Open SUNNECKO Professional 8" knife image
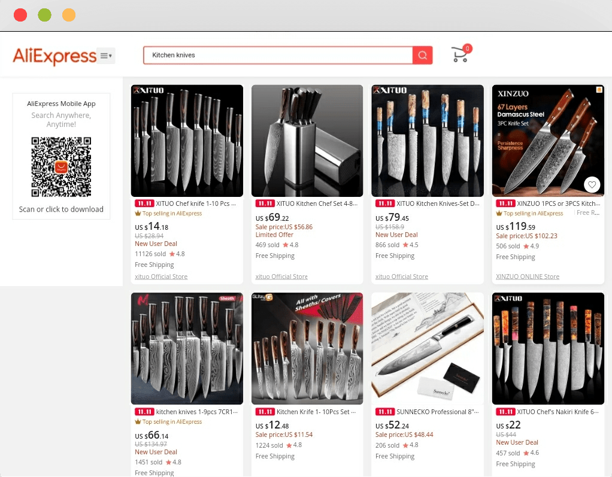 (428, 349)
